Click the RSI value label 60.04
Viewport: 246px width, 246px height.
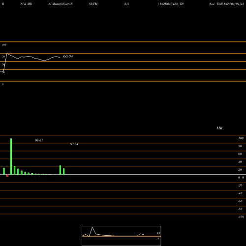tap(68, 56)
